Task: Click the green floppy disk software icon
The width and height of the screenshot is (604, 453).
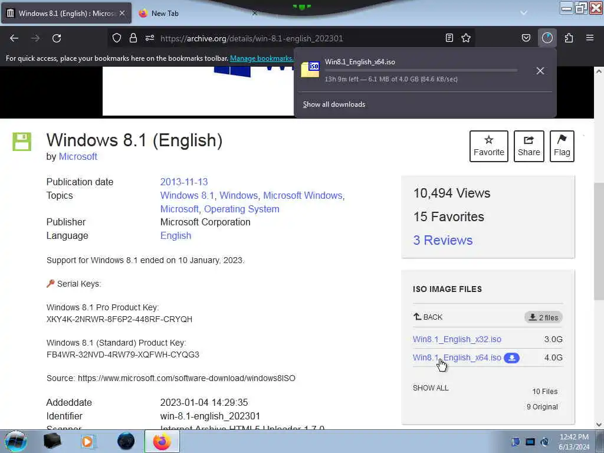Action: pos(22,142)
